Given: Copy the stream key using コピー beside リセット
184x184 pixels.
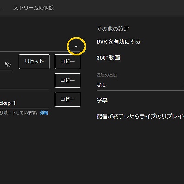Looking at the screenshot, I should 68,62.
